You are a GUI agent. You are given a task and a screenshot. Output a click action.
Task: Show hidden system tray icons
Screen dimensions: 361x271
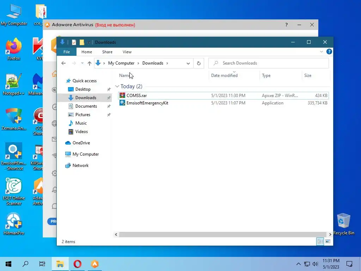[x=298, y=264]
